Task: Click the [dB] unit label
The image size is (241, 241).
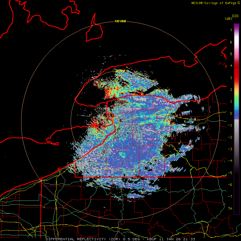Action: (228, 18)
